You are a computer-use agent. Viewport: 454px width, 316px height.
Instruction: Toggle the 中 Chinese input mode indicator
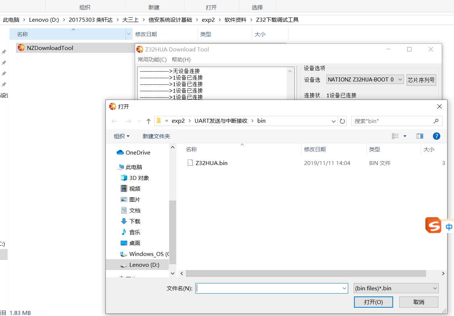point(449,227)
